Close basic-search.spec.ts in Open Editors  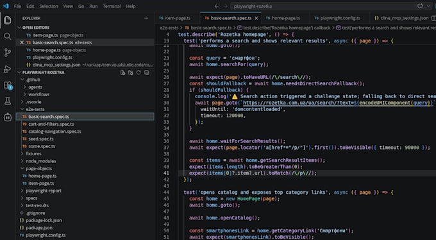[x=22, y=42]
